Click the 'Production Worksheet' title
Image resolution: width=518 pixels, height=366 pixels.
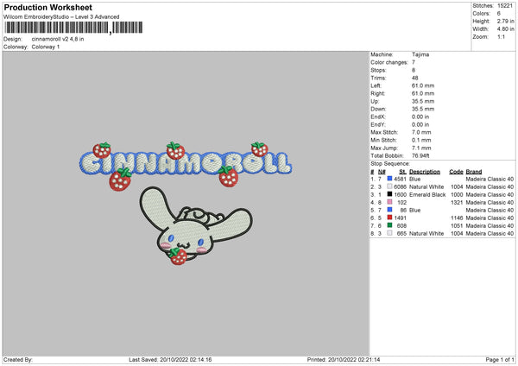click(x=47, y=7)
